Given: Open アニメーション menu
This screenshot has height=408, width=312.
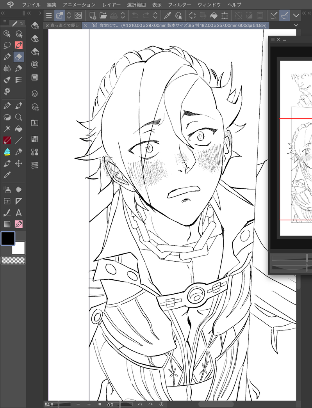Looking at the screenshot, I should pyautogui.click(x=79, y=5).
